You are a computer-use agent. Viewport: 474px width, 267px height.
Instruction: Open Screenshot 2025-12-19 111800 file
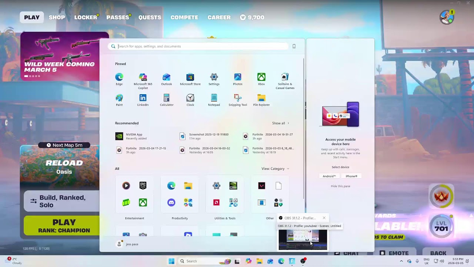204,136
